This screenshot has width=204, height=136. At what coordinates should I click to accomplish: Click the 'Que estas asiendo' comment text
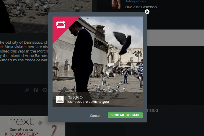pyautogui.click(x=141, y=7)
